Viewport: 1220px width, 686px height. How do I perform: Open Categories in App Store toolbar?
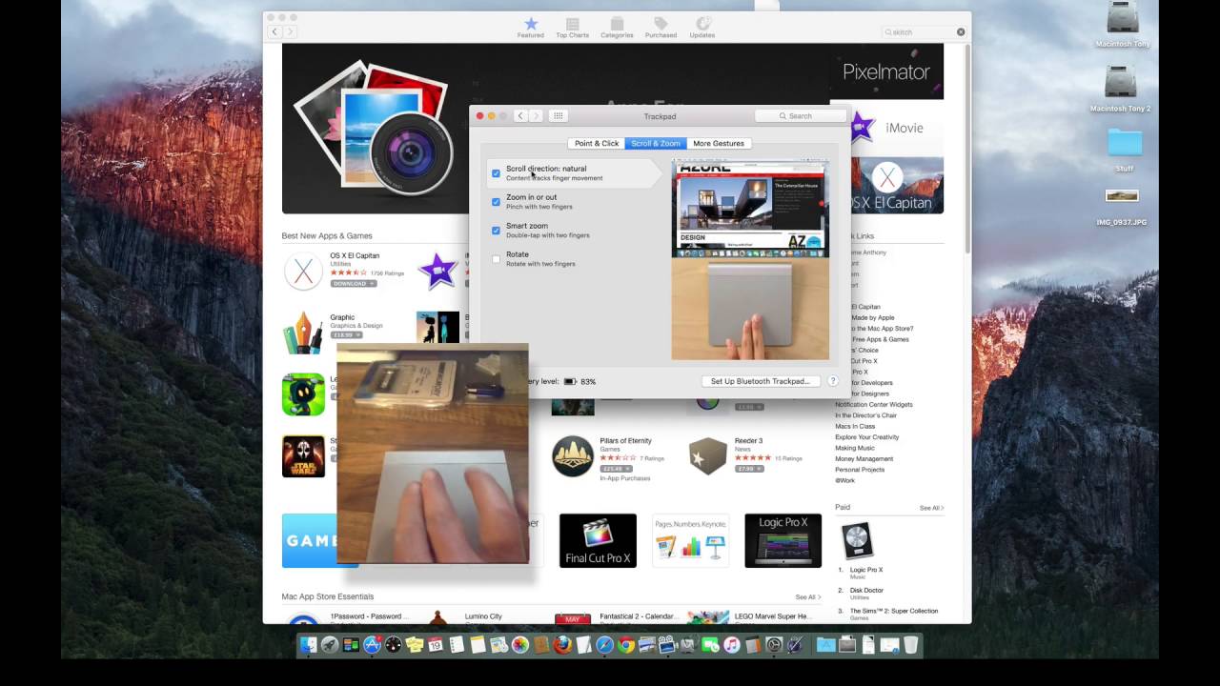[x=617, y=27]
